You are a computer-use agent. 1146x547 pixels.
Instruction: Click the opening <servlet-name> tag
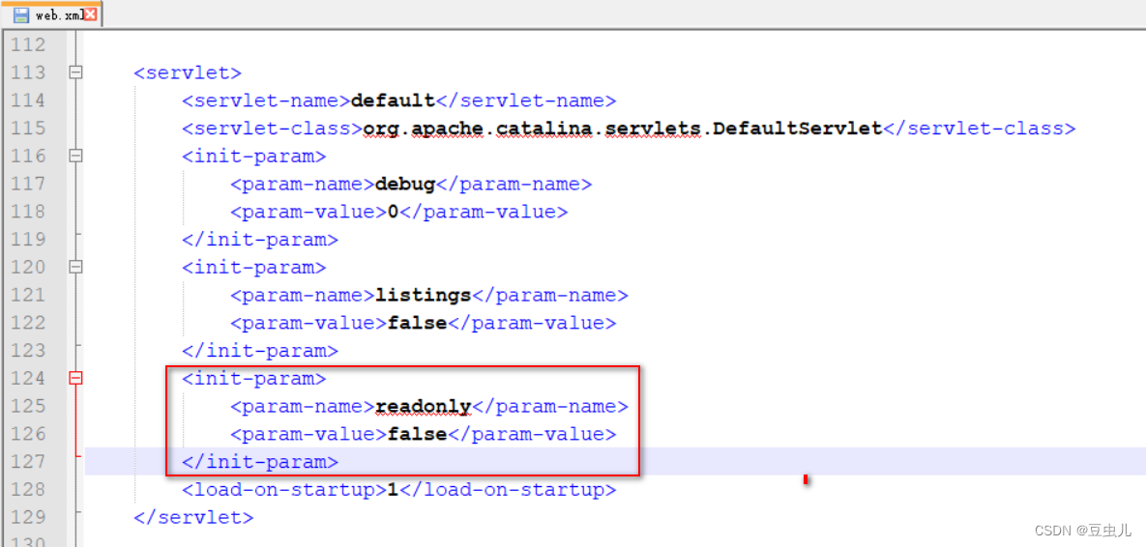coord(267,101)
